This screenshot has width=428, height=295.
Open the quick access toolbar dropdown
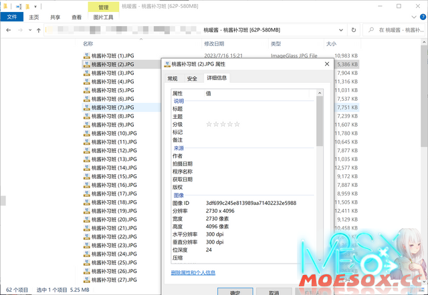tap(35, 6)
